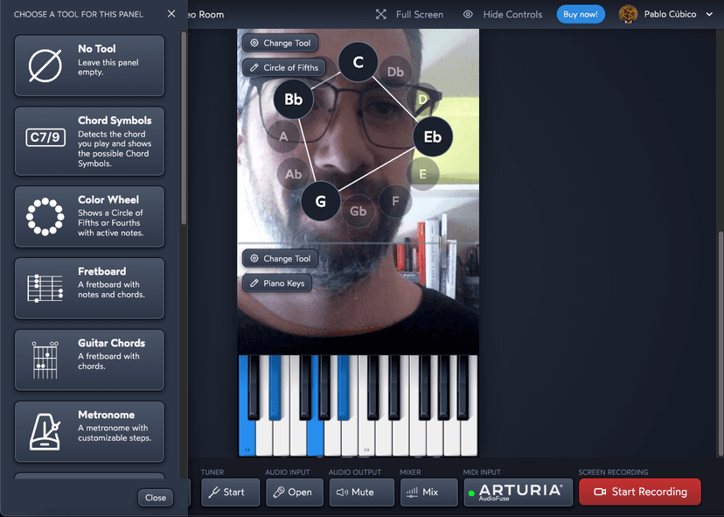
Task: Close the tool chooser with X icon
Action: [x=171, y=14]
